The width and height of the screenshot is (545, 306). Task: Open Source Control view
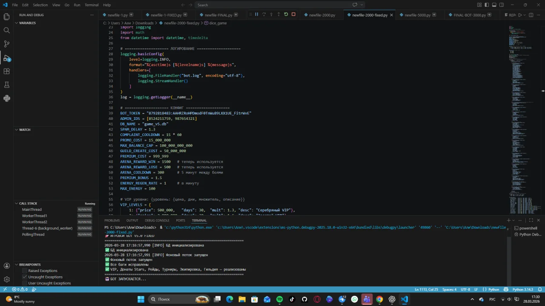pyautogui.click(x=6, y=44)
